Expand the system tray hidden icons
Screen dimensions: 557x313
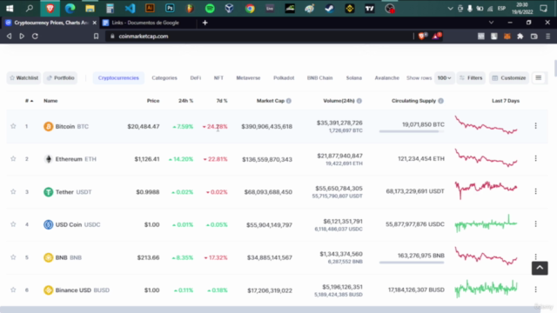[x=450, y=9]
